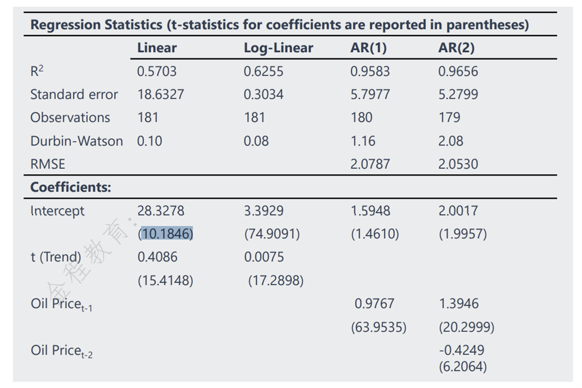Click the coefficient value -0.4249

[461, 350]
